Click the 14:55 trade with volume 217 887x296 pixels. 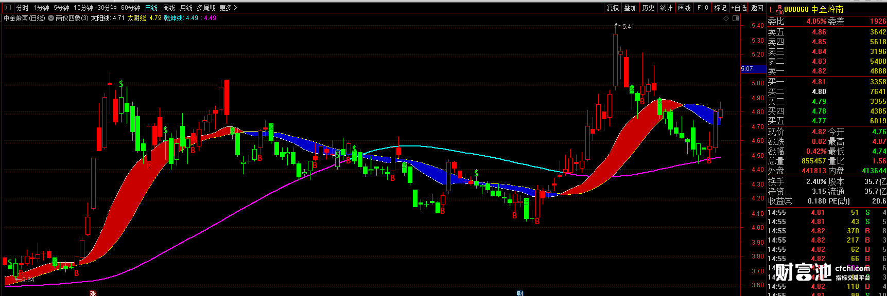point(827,240)
